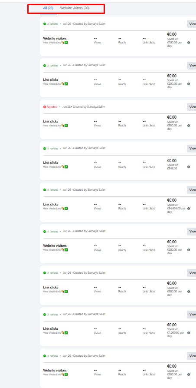Open info icon next to €546.00 spend
The image size is (196, 388).
(x=189, y=167)
